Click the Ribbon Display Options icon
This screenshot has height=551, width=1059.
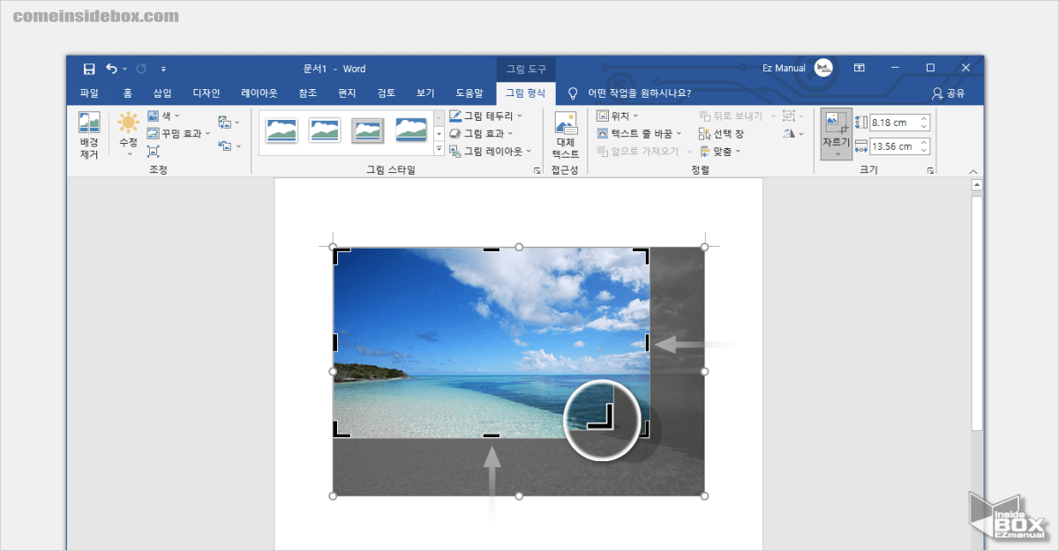(859, 68)
